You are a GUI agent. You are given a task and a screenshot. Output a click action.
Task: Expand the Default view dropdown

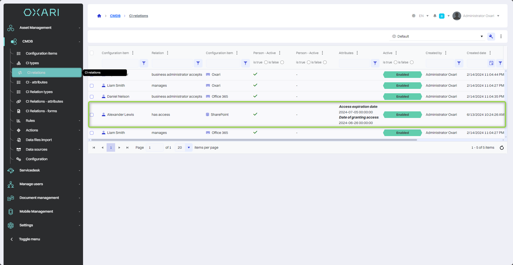(x=481, y=36)
